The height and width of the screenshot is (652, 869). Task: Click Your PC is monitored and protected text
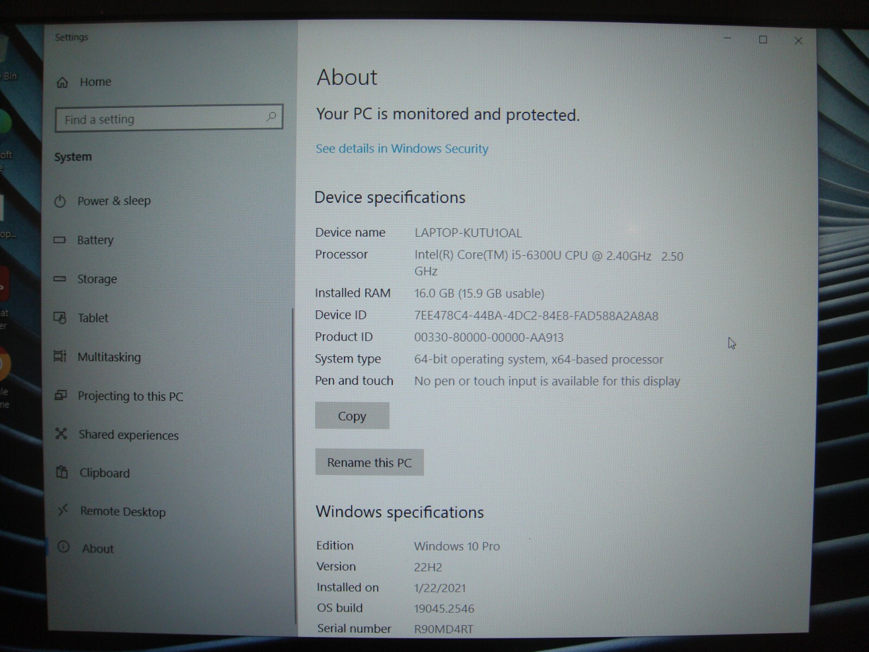448,114
